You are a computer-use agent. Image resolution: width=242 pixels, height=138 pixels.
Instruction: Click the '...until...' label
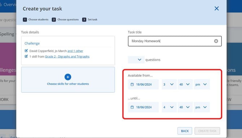click(x=134, y=98)
